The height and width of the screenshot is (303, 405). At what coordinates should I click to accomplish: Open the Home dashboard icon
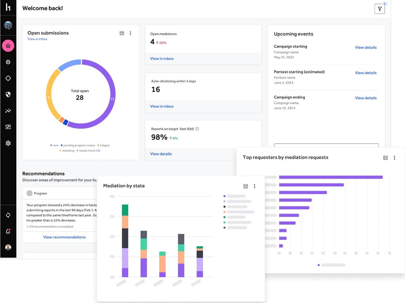8,46
